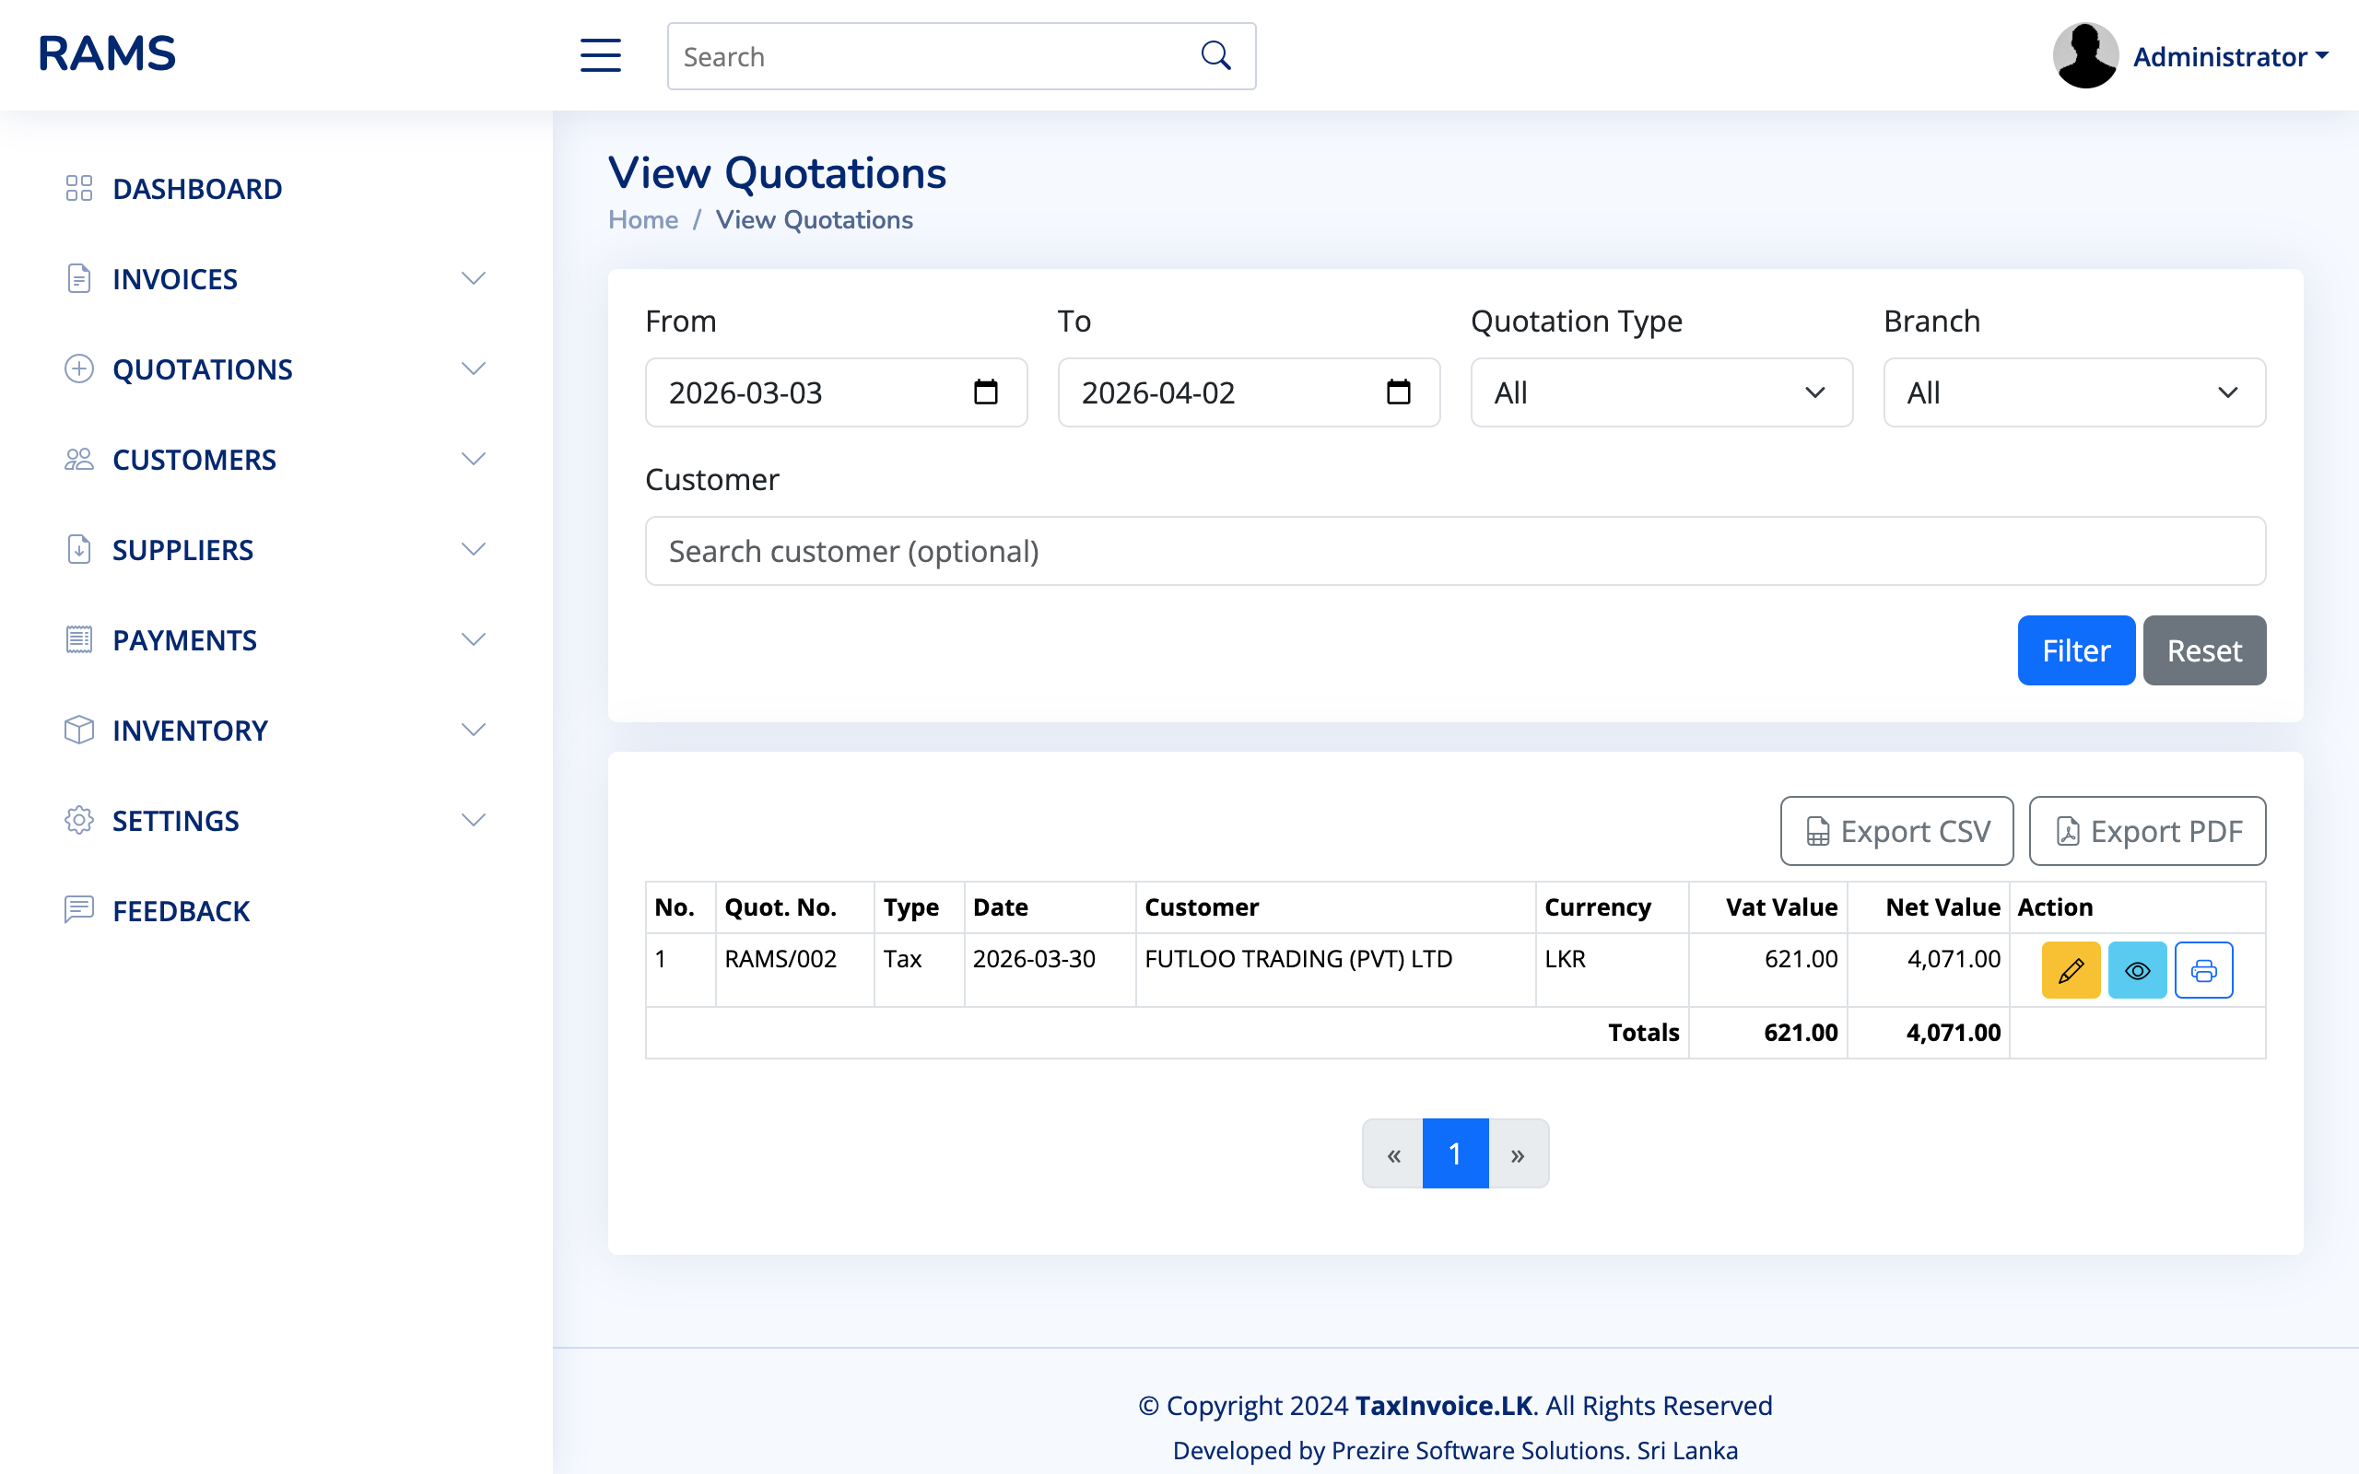Open the calendar picker on the To date

[1398, 392]
